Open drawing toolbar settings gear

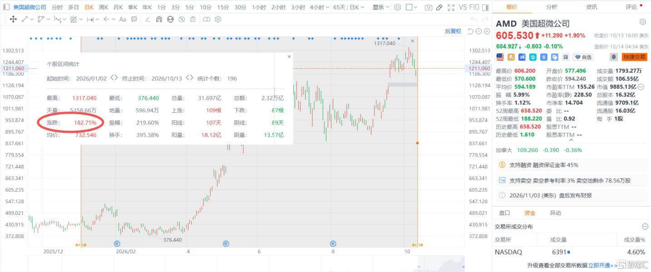pyautogui.click(x=218, y=19)
